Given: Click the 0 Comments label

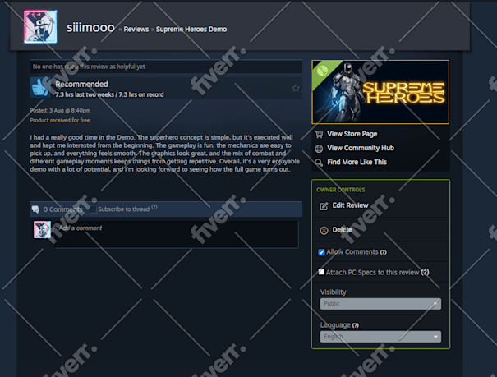Looking at the screenshot, I should 62,209.
